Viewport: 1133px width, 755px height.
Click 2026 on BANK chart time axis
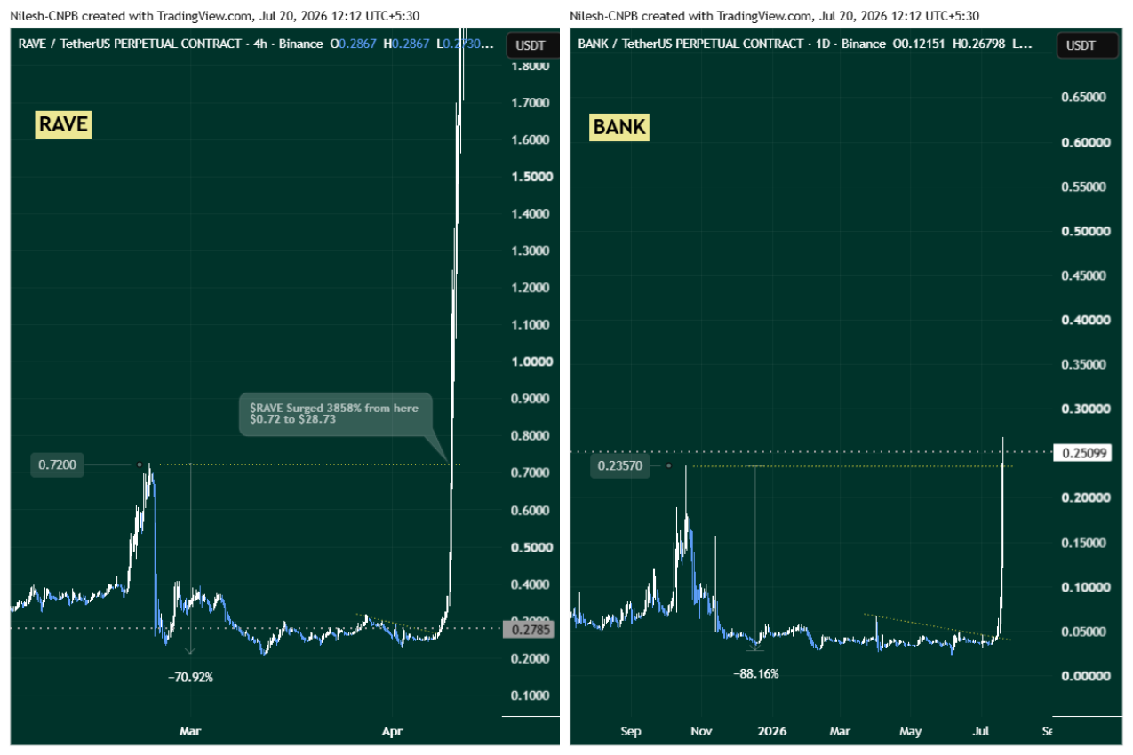tap(772, 732)
